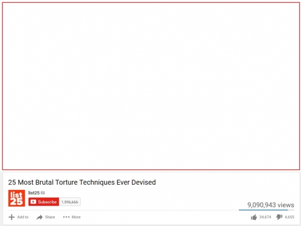Subscribe to the list25 channel
Screen dimensions: 301x226
[44, 202]
